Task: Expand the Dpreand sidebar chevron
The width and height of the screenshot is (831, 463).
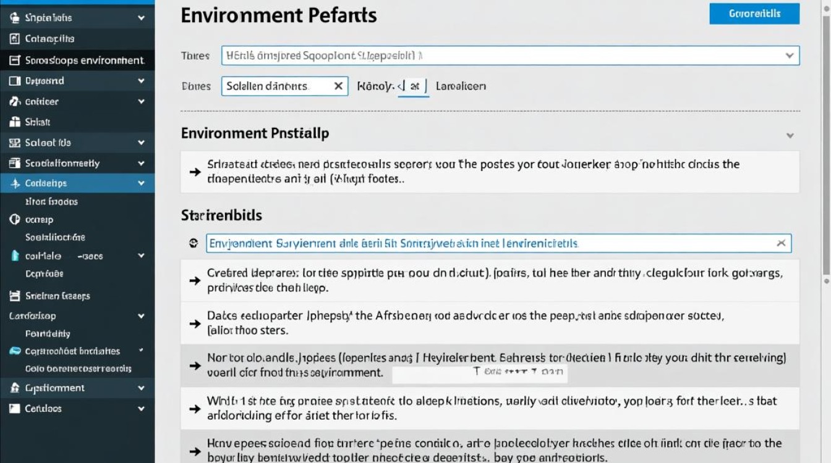Action: [x=141, y=81]
